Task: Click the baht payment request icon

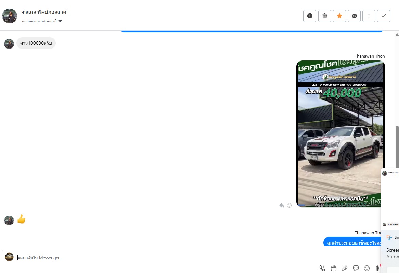Action: pos(377,268)
